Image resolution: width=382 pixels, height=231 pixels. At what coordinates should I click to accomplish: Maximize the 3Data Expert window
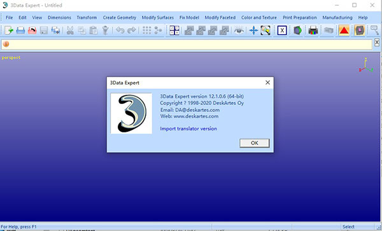354,5
